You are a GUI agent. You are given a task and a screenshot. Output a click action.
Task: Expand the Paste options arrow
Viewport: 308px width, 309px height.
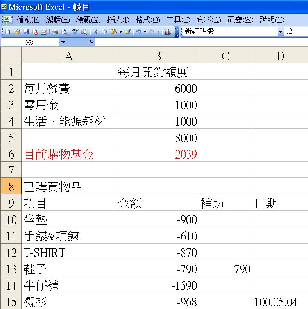(x=120, y=32)
